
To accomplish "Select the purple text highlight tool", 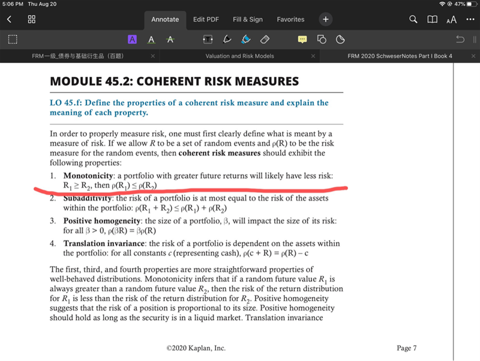I will 132,40.
